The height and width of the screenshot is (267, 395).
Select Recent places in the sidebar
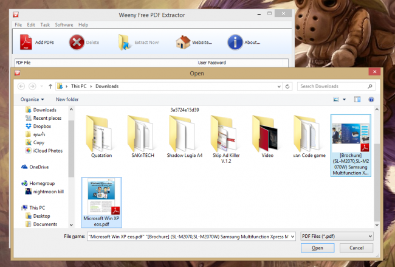click(x=43, y=118)
